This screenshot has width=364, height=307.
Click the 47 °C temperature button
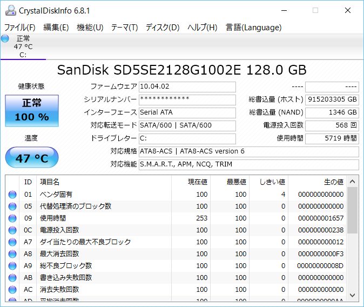tap(32, 157)
